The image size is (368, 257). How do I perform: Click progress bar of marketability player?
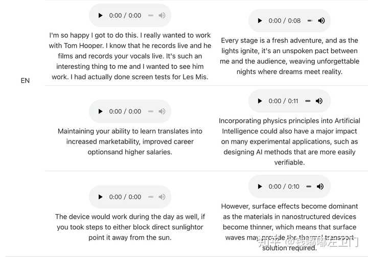(151, 111)
